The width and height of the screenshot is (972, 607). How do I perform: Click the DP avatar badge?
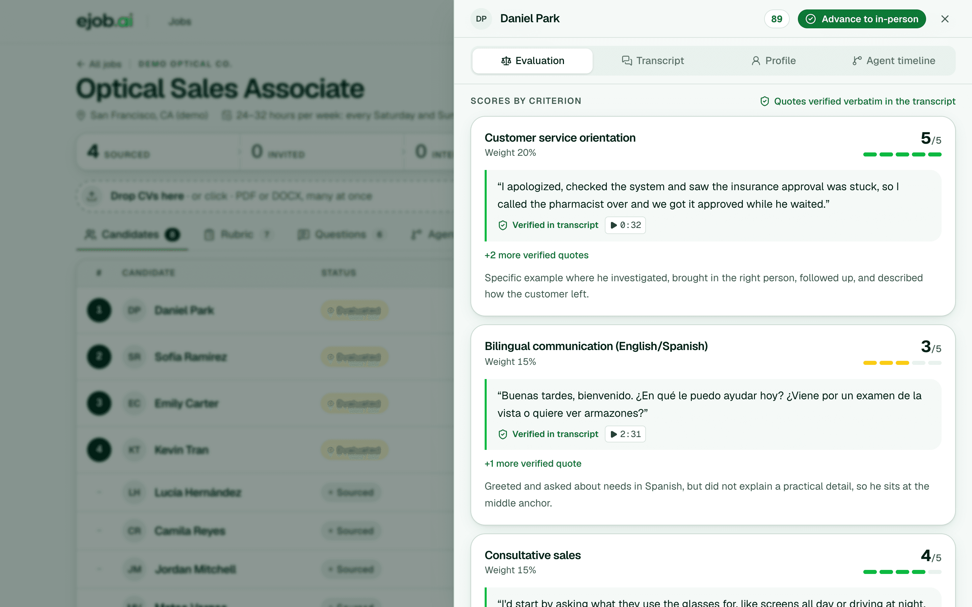[481, 19]
